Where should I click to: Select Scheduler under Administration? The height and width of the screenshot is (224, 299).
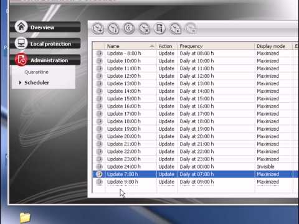pos(37,83)
